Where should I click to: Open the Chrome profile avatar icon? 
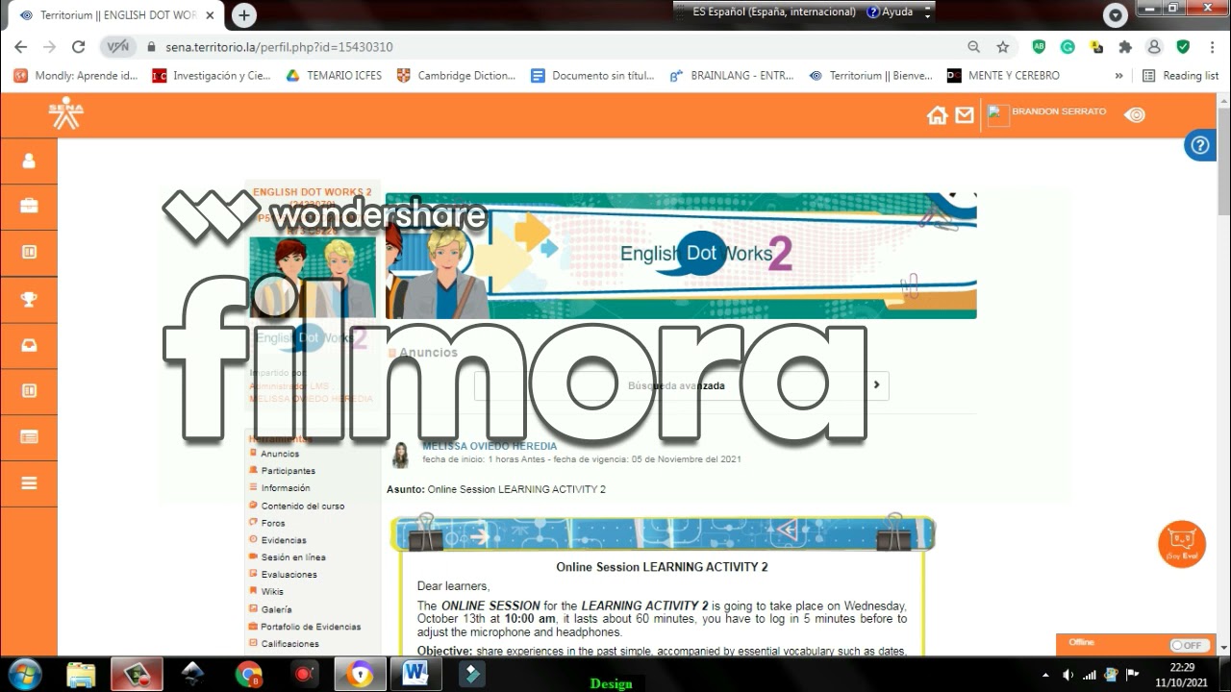tap(1154, 46)
